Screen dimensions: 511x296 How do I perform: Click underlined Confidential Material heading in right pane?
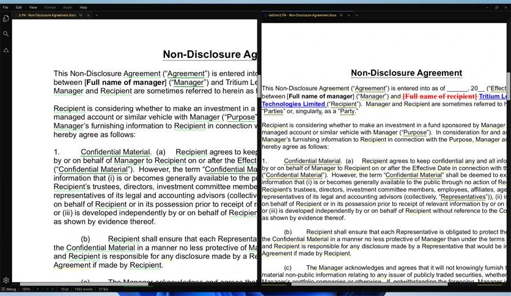[312, 161]
